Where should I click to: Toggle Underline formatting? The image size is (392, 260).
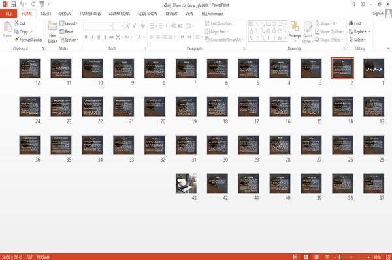point(99,37)
